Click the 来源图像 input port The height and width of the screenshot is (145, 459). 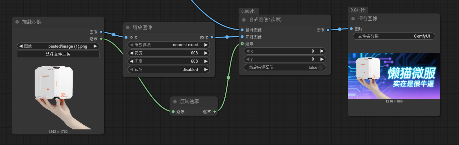click(242, 37)
